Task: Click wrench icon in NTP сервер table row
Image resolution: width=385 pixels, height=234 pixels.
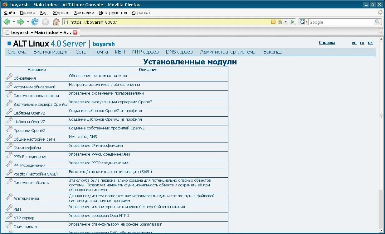Action: coord(9,217)
